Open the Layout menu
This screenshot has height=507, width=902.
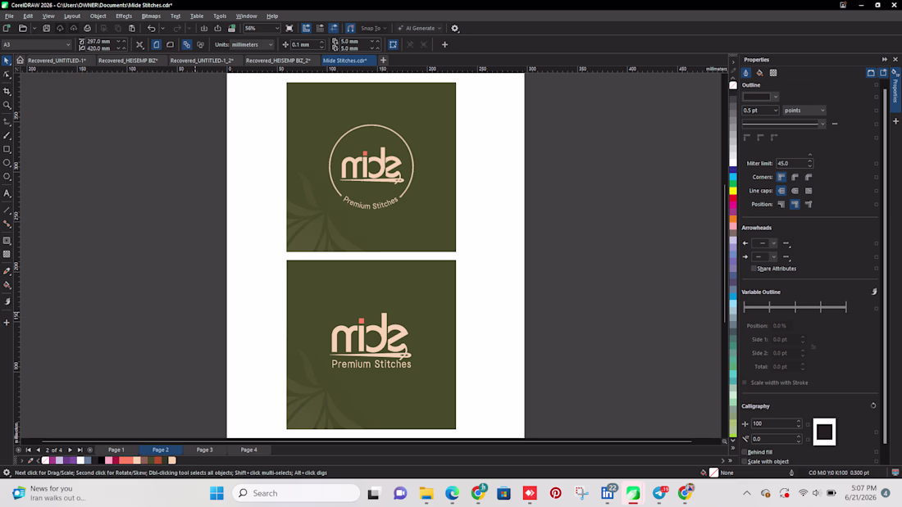[x=72, y=16]
